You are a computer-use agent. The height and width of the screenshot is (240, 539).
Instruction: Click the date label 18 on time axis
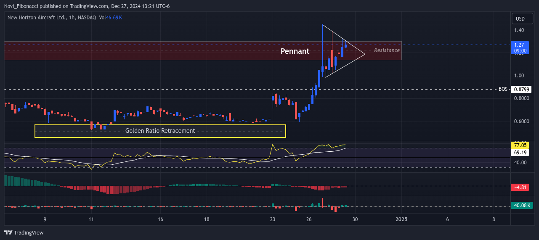(x=207, y=219)
